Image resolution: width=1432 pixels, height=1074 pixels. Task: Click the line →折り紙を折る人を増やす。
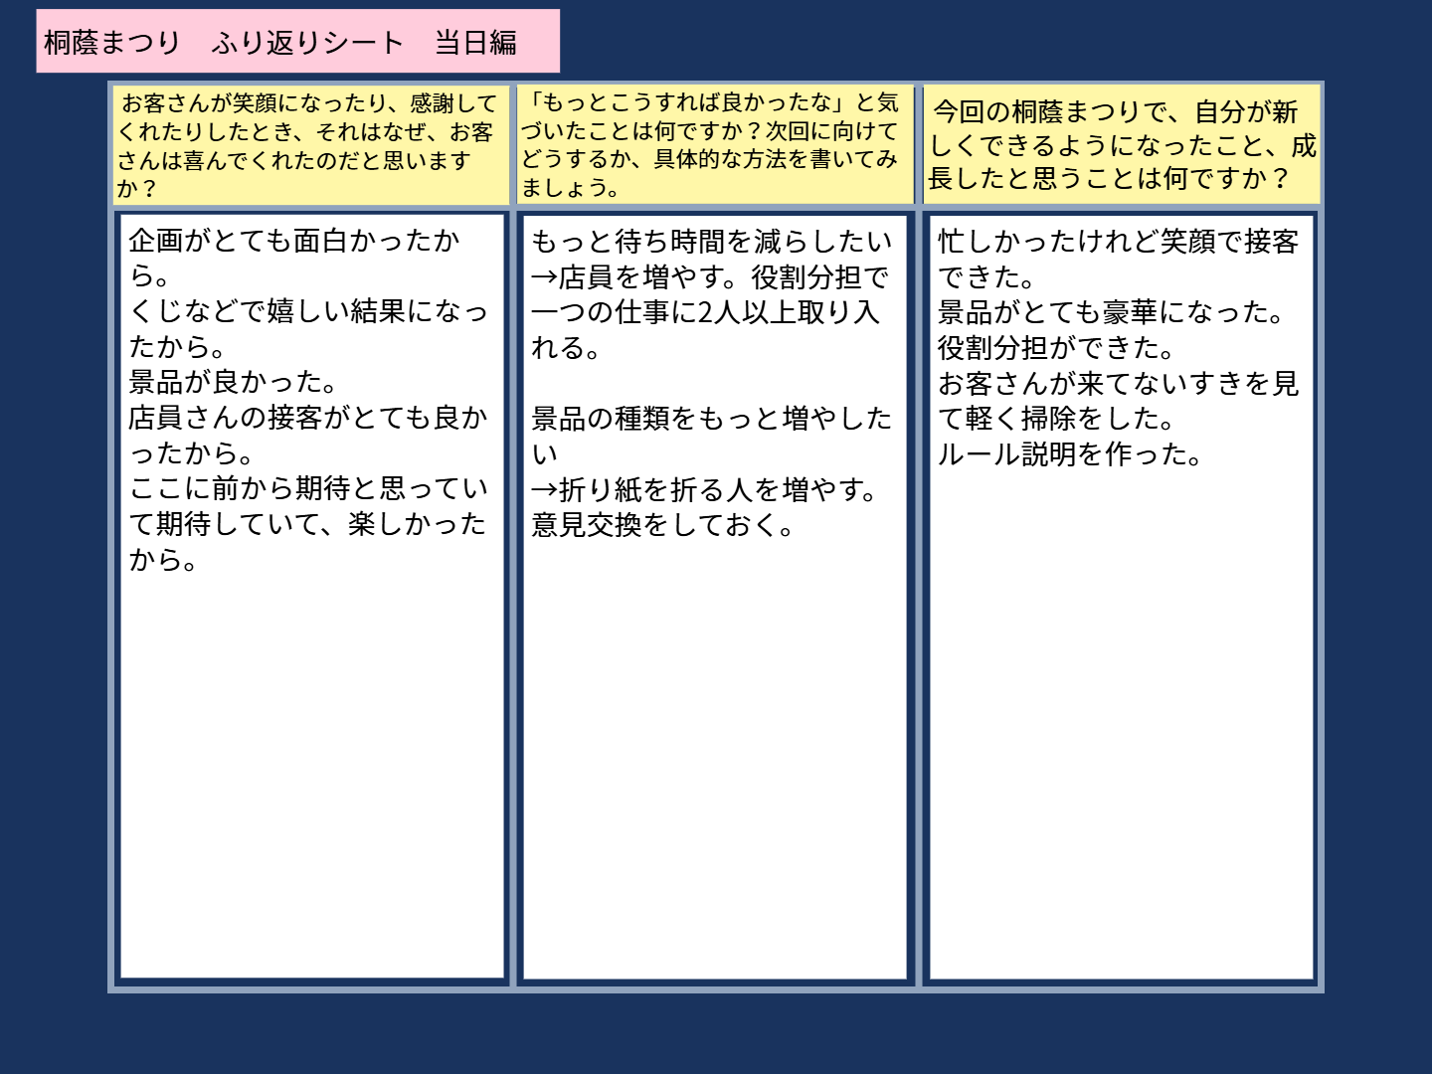[x=704, y=490]
